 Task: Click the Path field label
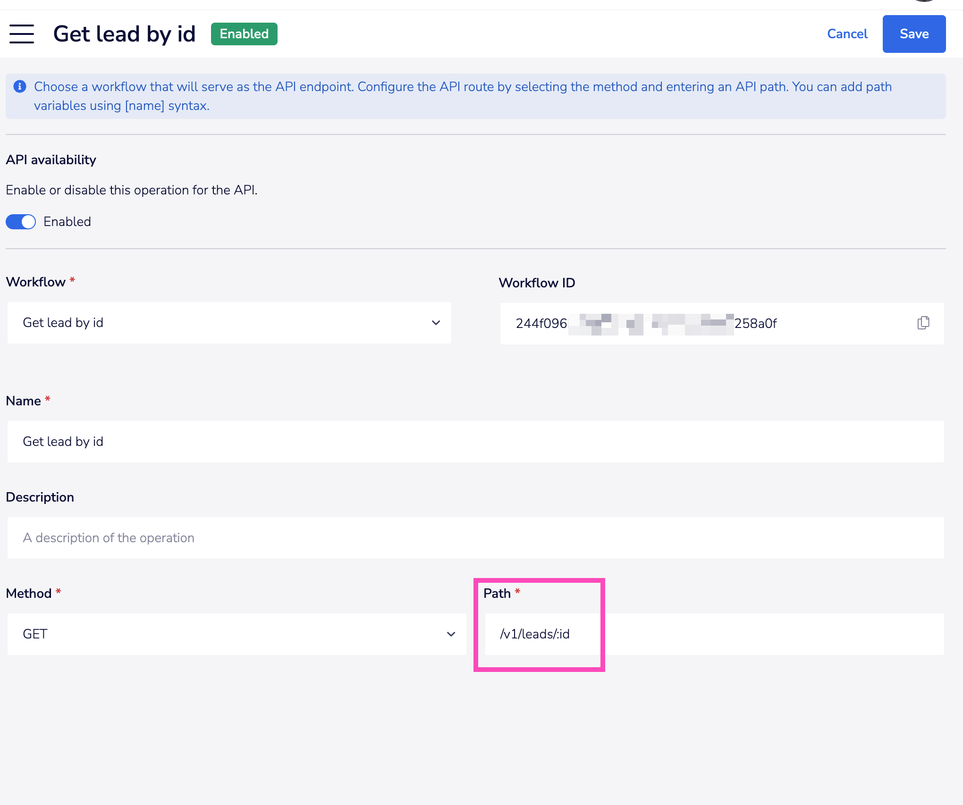click(497, 593)
